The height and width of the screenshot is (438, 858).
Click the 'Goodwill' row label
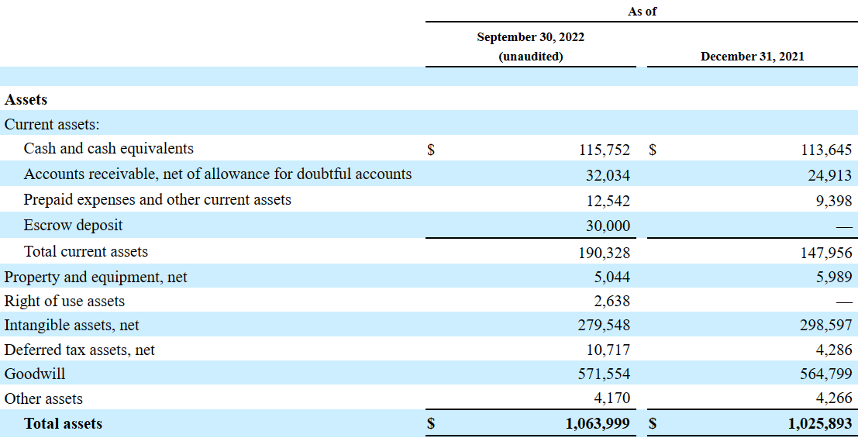point(34,374)
